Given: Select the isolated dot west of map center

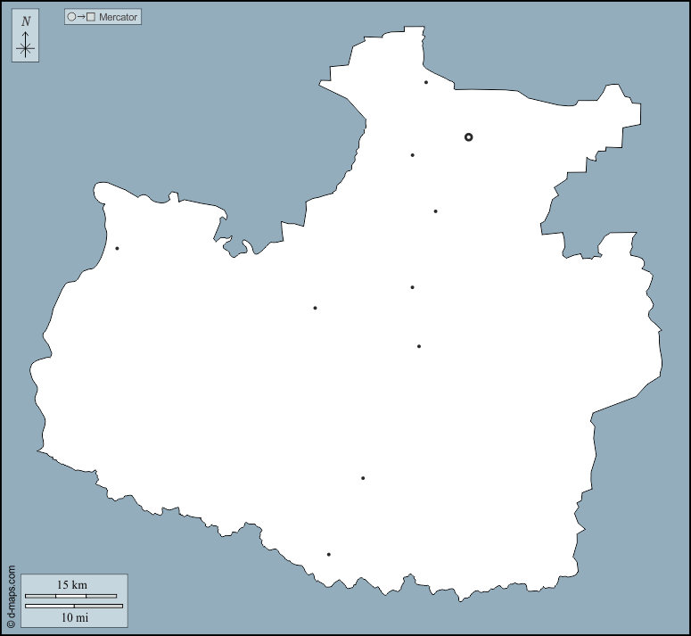Looking at the screenshot, I should coord(315,308).
